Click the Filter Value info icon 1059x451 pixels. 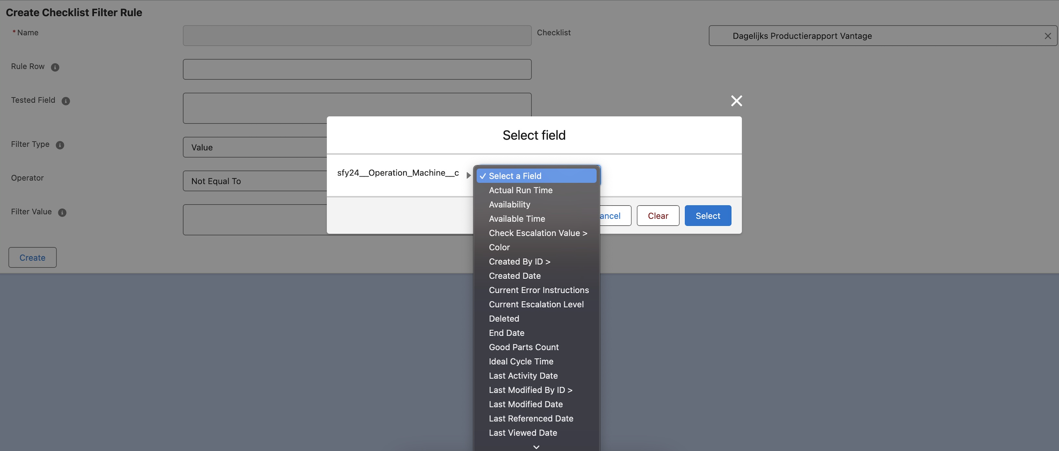pos(62,212)
